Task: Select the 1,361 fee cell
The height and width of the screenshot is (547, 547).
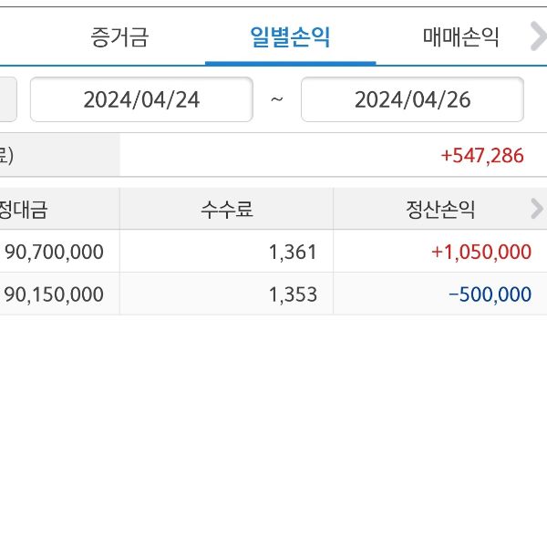Action: click(x=293, y=252)
